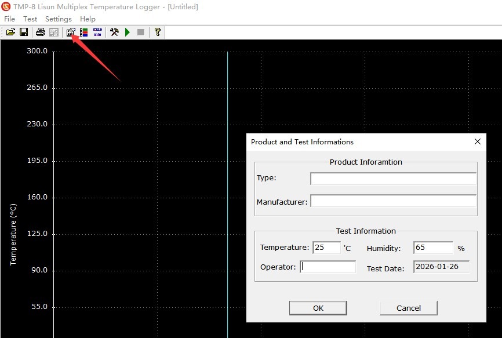Click the 125.0 axis label
This screenshot has height=338, width=502.
tap(37, 233)
